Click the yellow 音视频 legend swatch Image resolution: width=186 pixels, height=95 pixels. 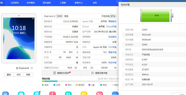click(76, 85)
